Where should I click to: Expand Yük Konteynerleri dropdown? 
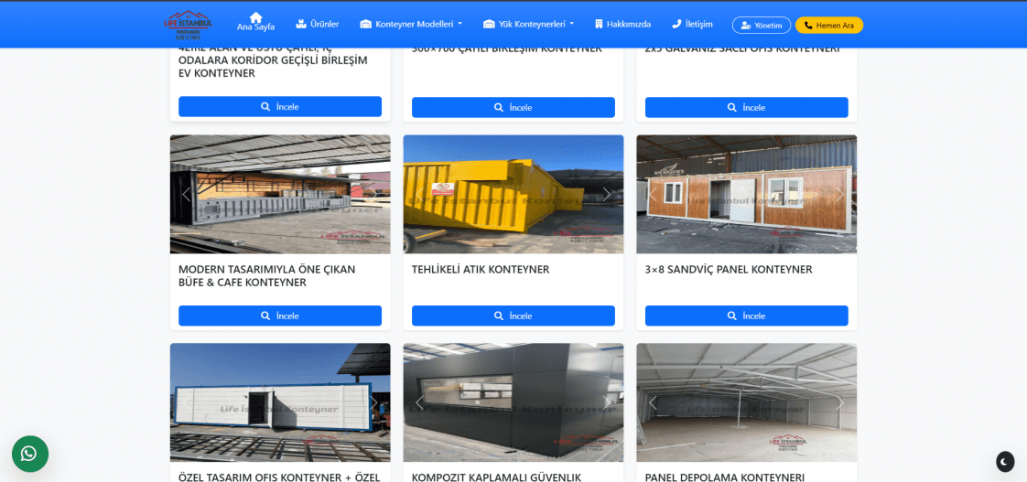coord(528,24)
